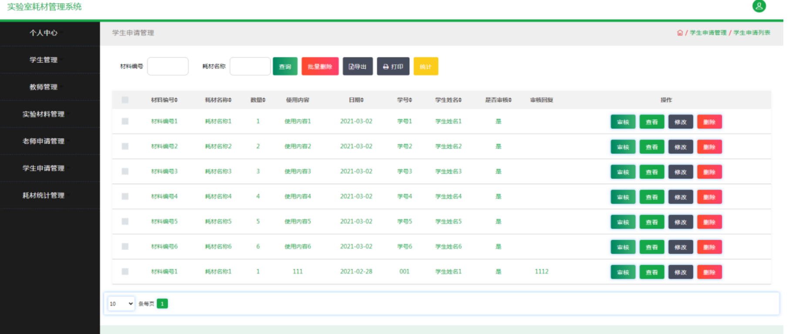This screenshot has width=789, height=334.
Task: Sort the table by 材料编号 column
Action: 164,100
